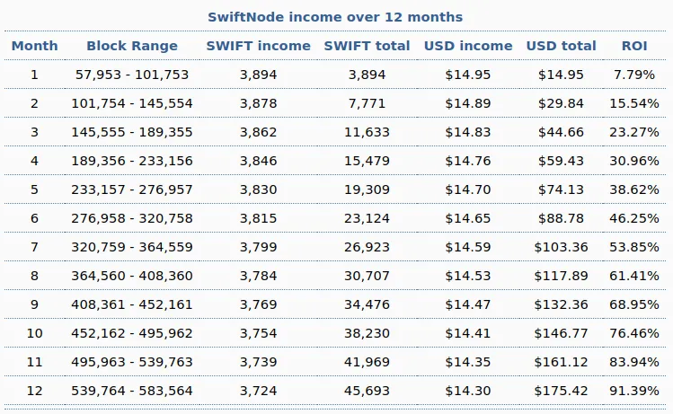Click ROI value '91.39%'

634,391
